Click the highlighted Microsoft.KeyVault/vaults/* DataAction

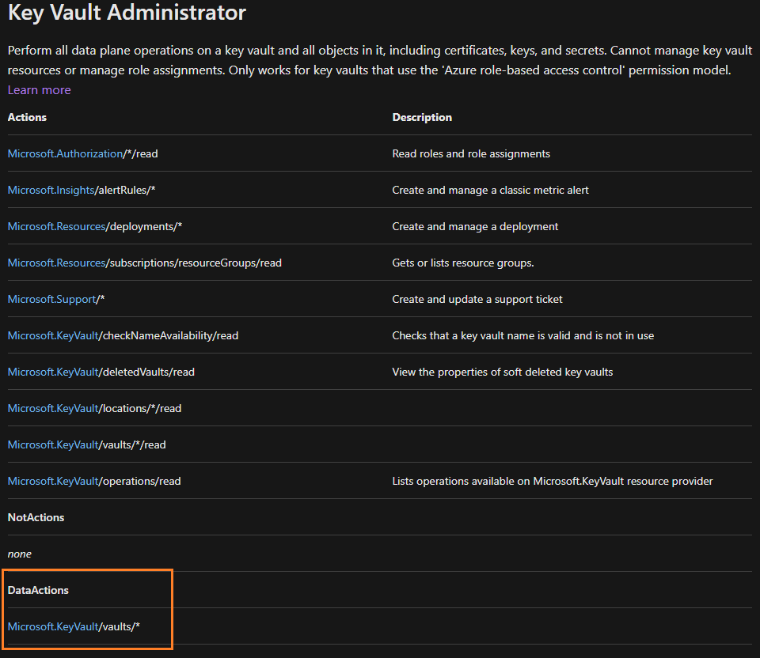coord(75,626)
